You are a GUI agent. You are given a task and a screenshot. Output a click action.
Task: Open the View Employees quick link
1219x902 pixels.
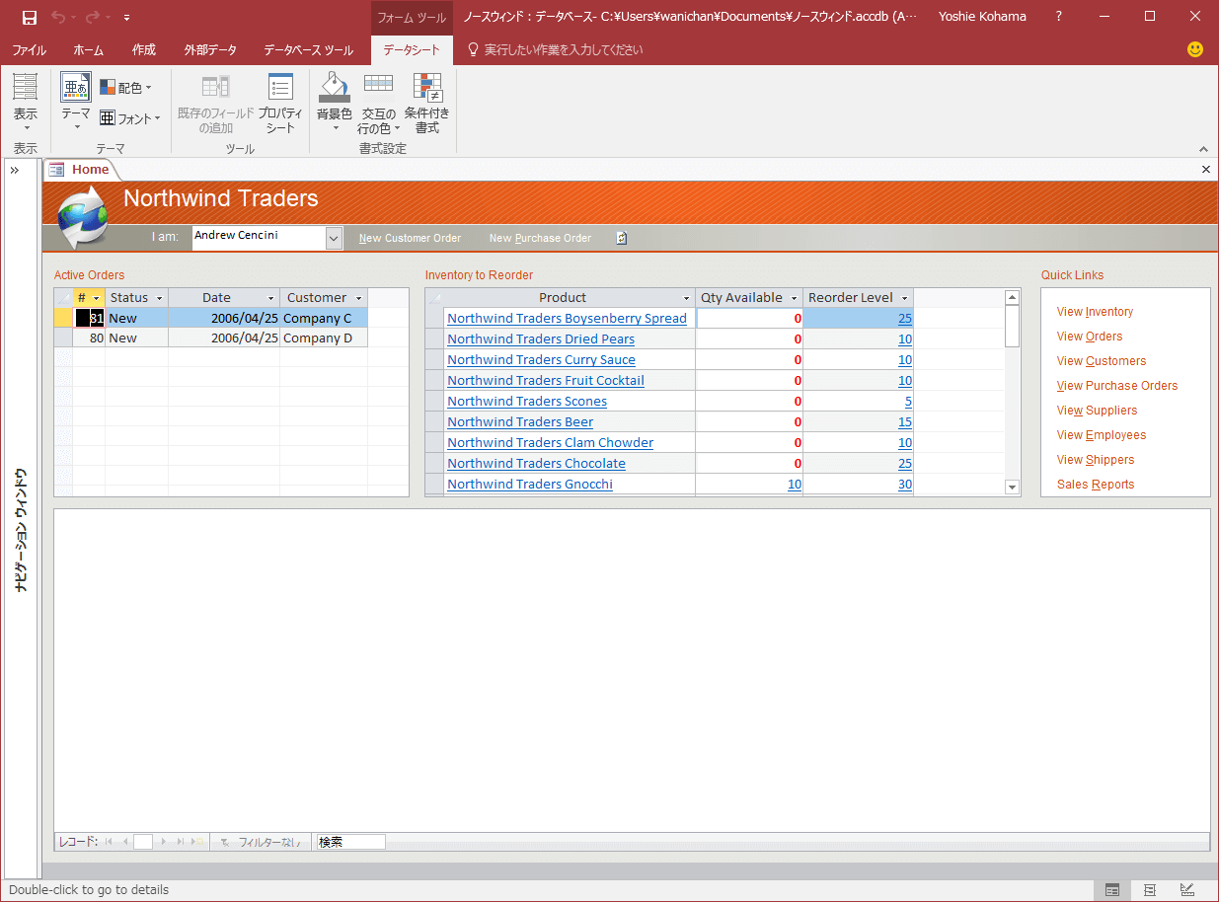tap(1102, 435)
